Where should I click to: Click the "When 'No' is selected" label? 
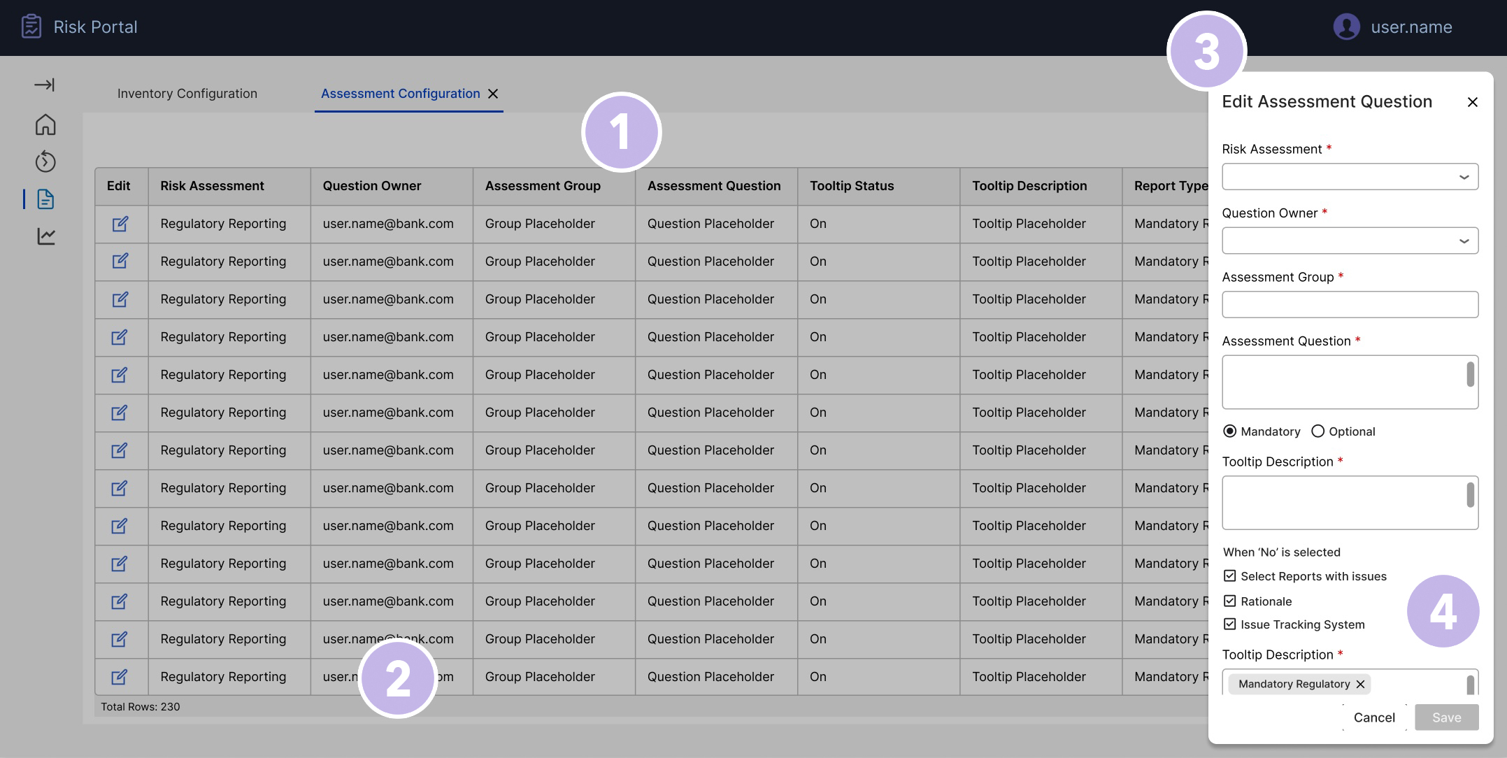click(1281, 552)
